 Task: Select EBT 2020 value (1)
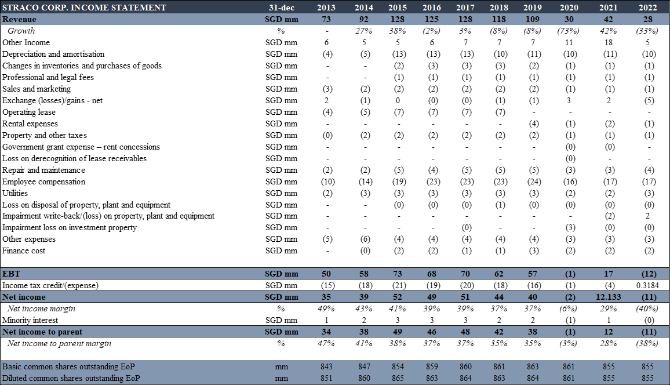pyautogui.click(x=570, y=274)
